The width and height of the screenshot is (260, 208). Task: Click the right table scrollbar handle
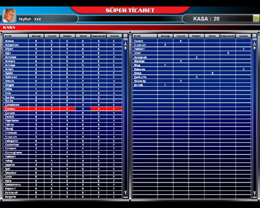(x=254, y=48)
